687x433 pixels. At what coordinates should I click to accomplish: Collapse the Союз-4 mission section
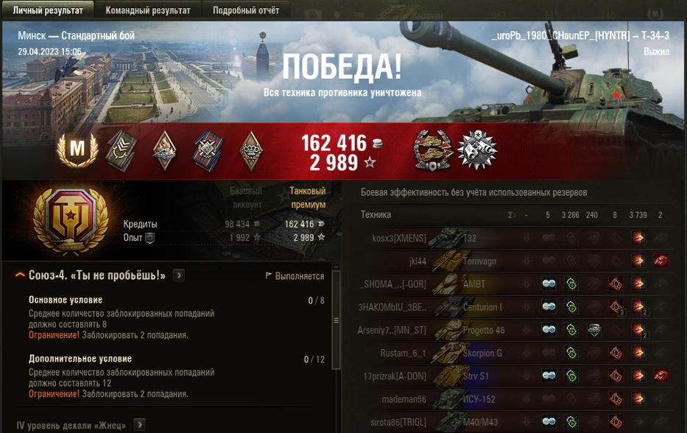(20, 275)
